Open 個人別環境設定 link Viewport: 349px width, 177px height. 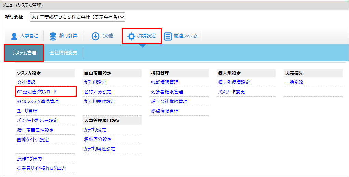pyautogui.click(x=234, y=83)
